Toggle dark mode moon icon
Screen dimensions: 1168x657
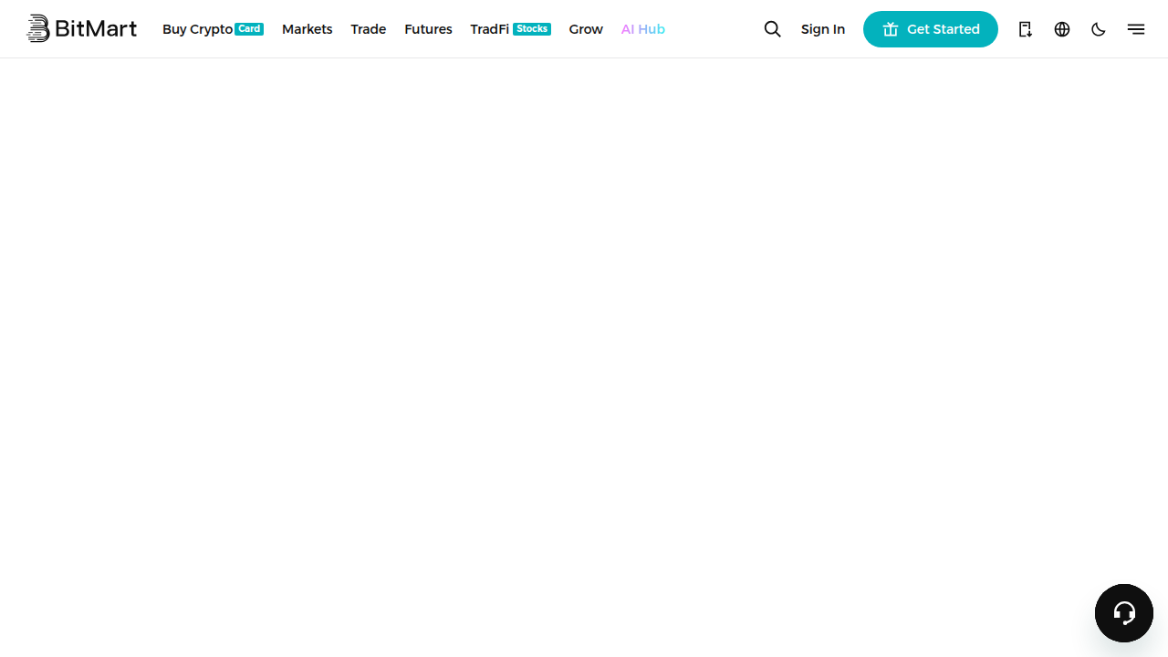[1099, 29]
